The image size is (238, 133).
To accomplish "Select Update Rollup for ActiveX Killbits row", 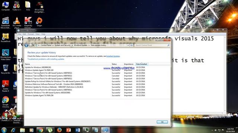I will (x=85, y=81).
